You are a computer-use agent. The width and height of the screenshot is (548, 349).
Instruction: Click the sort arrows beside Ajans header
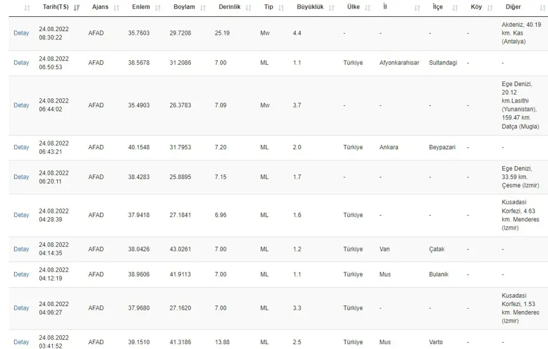click(116, 8)
